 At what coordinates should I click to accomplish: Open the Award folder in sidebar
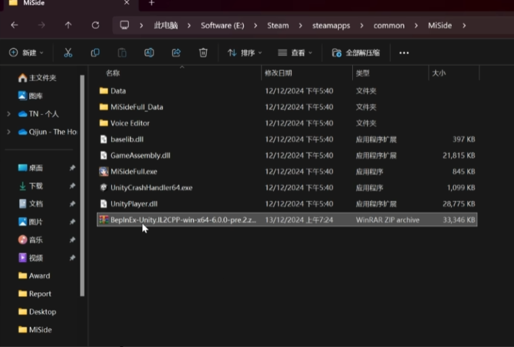pyautogui.click(x=35, y=275)
